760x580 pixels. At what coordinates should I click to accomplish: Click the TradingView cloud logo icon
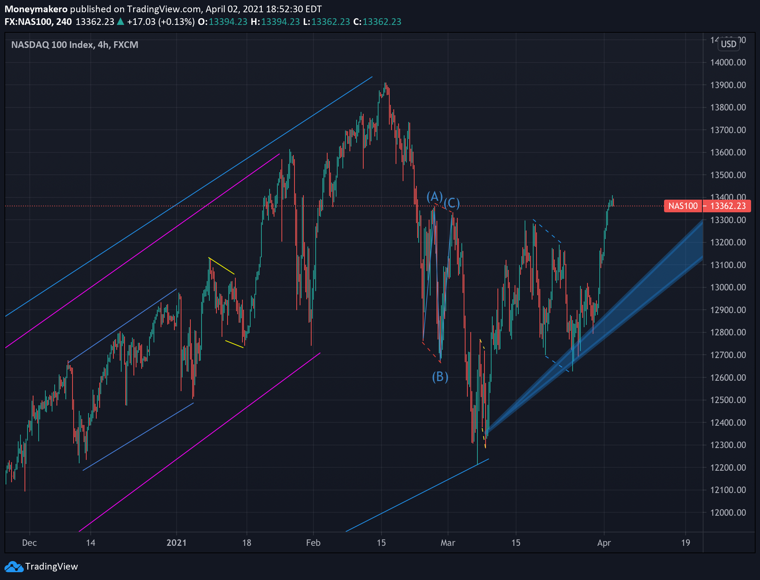(x=14, y=567)
